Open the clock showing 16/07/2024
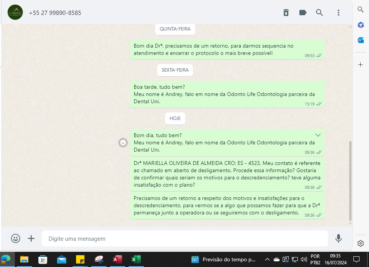Viewport: 369px width, 267px height. (336, 259)
